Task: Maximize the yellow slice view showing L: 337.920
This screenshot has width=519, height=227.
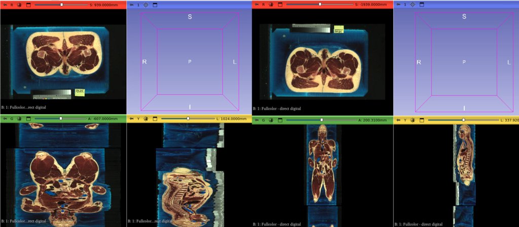Action: point(421,120)
